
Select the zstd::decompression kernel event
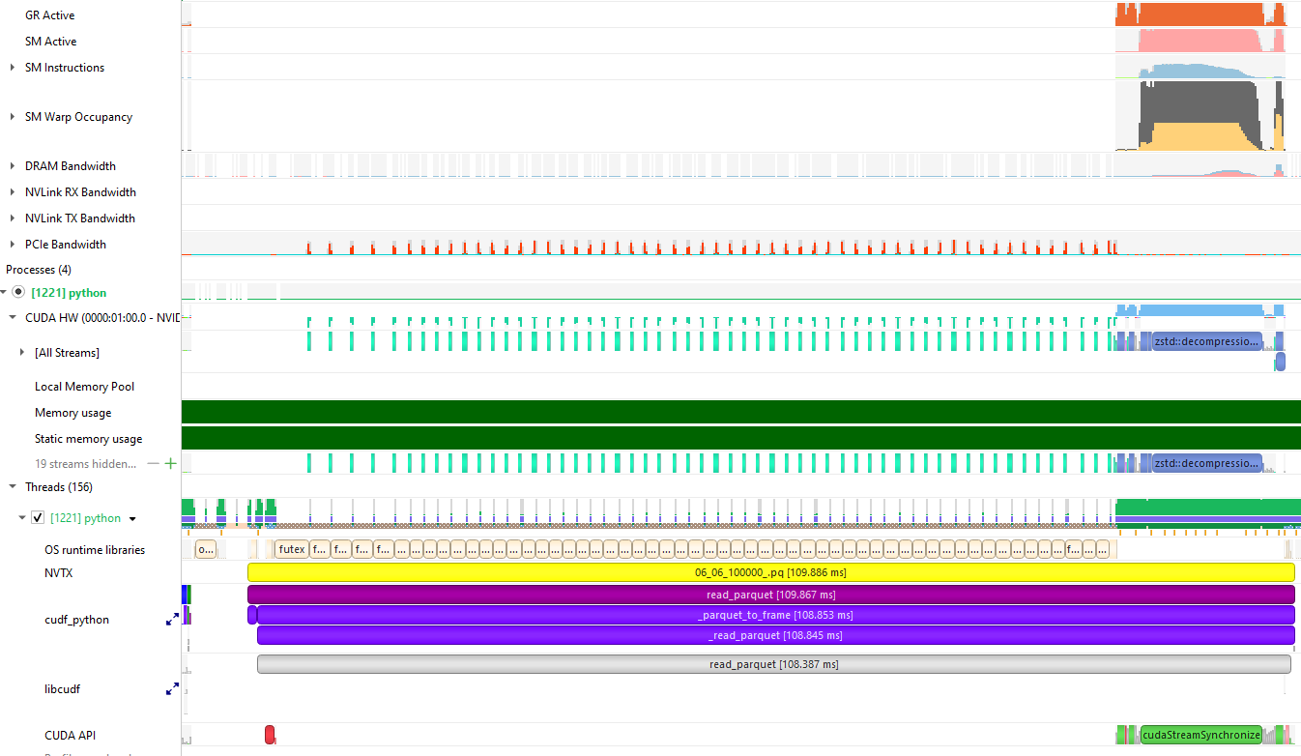click(1206, 340)
